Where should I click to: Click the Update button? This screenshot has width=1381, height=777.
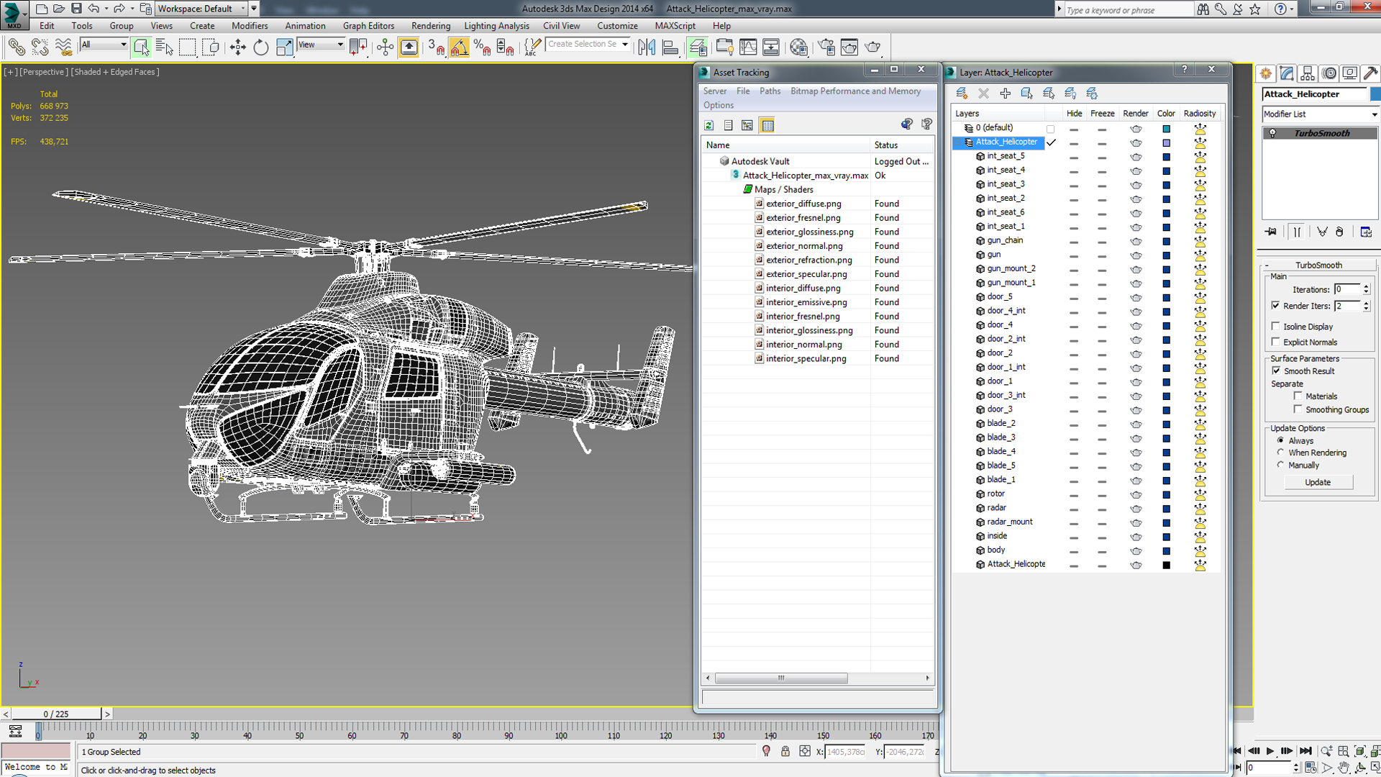pos(1318,482)
